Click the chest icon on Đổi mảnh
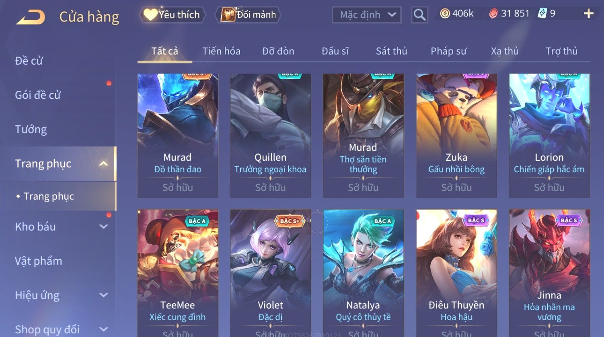604x337 pixels. point(228,14)
